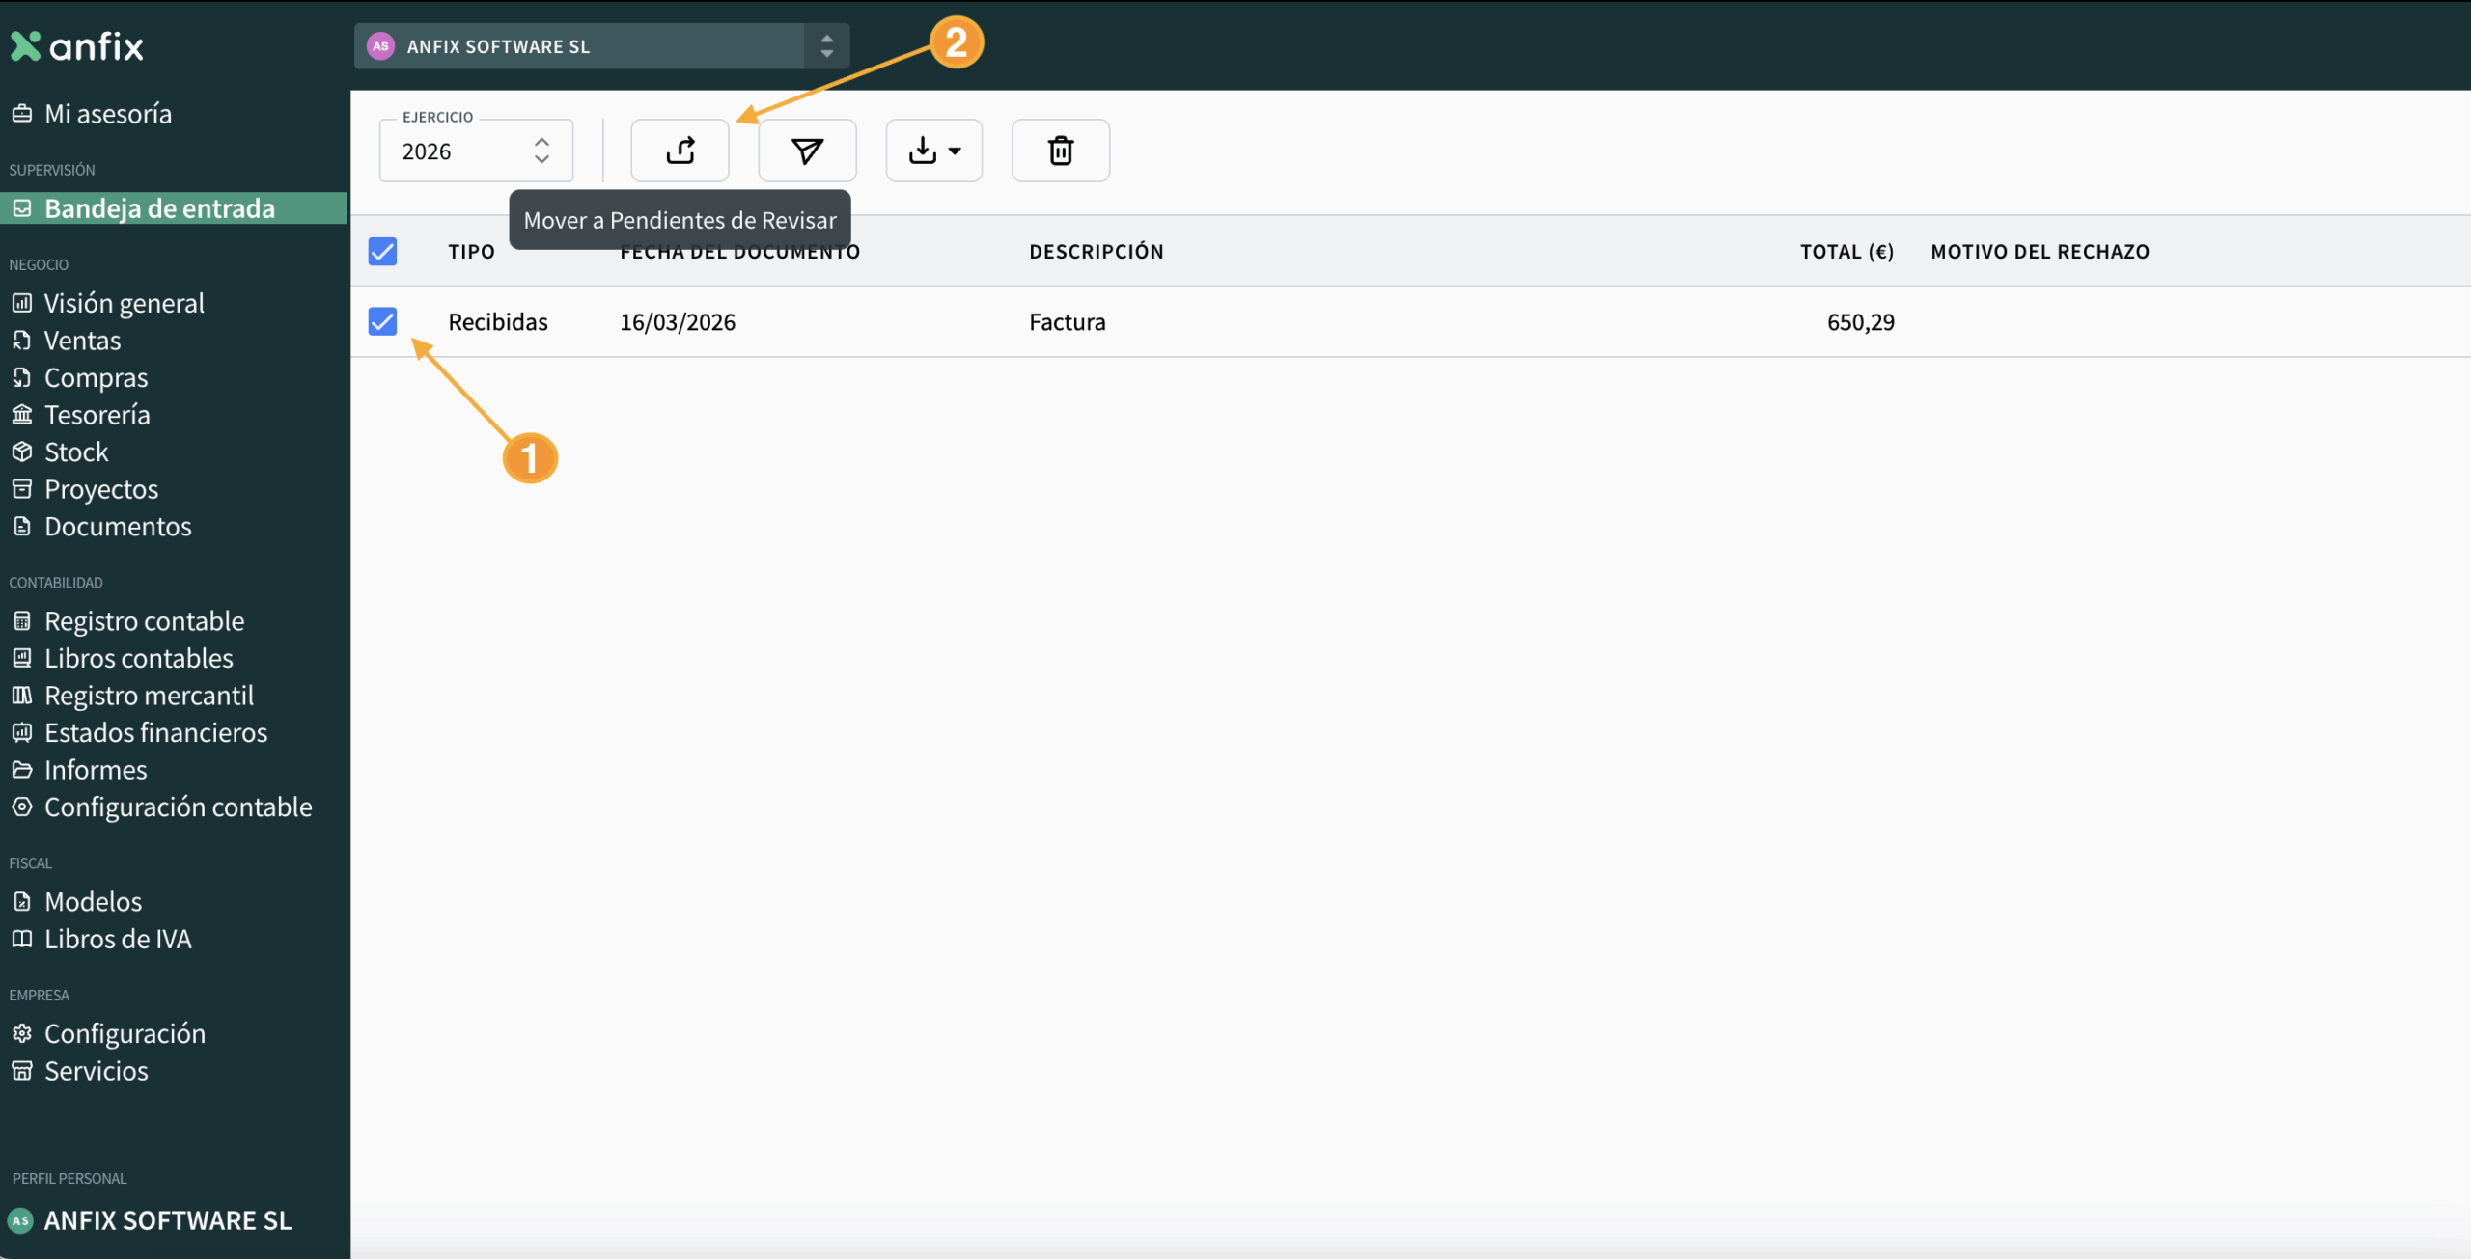Screen dimensions: 2471x1259
Task: Open the ANFIX SOFTWARE SL personal profile
Action: pos(167,1220)
